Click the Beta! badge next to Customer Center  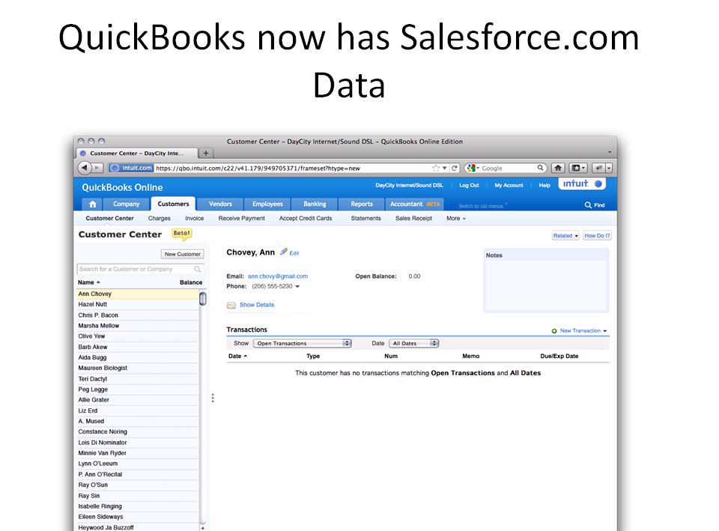tap(181, 234)
